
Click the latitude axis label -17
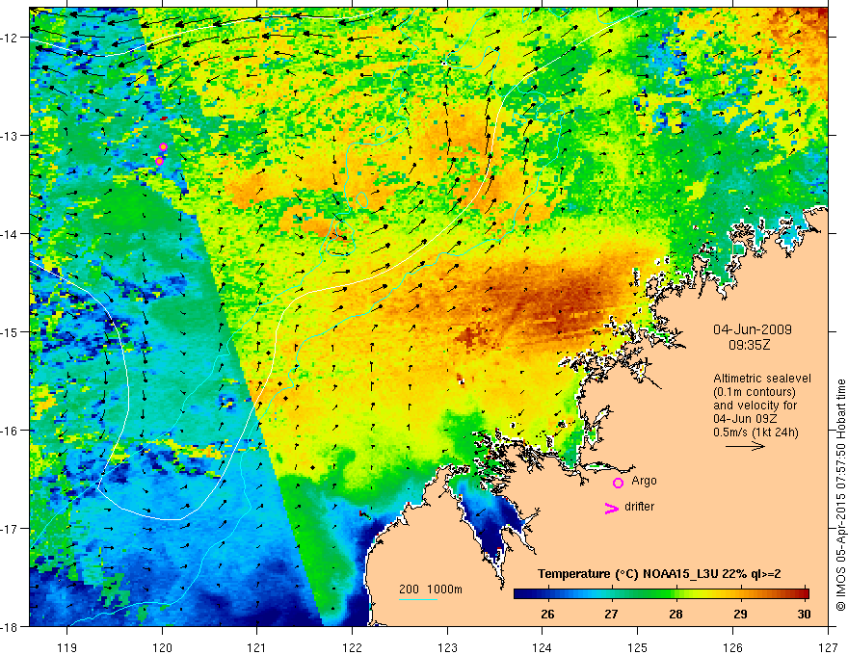10,528
